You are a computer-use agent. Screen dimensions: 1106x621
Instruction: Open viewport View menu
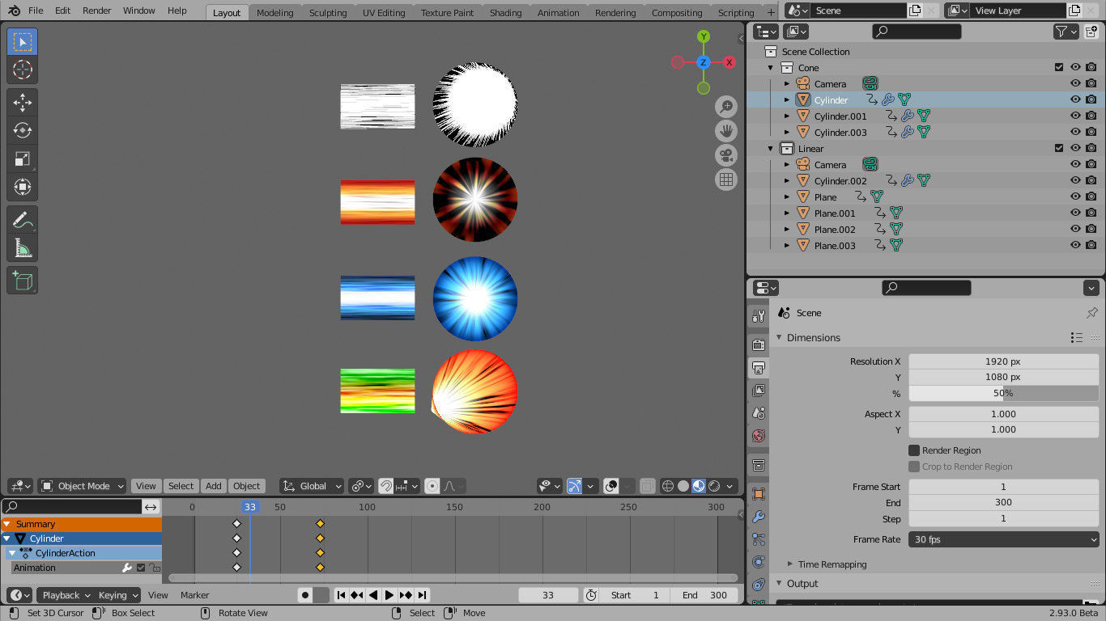click(146, 486)
